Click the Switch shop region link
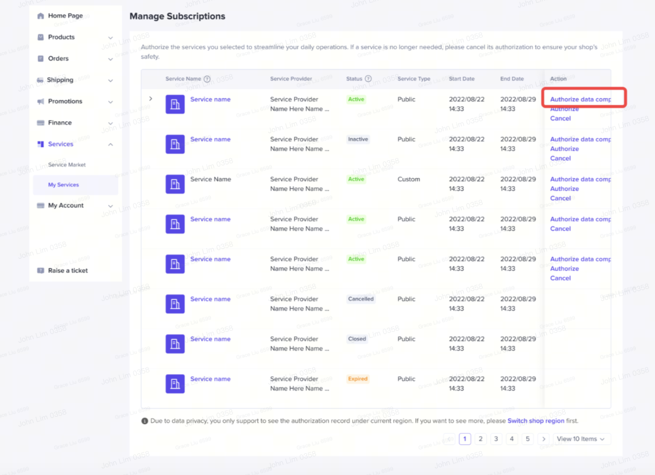Image resolution: width=655 pixels, height=475 pixels. 535,421
